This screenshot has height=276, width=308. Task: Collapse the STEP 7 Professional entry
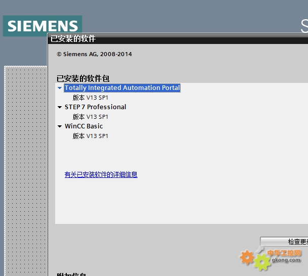click(60, 107)
